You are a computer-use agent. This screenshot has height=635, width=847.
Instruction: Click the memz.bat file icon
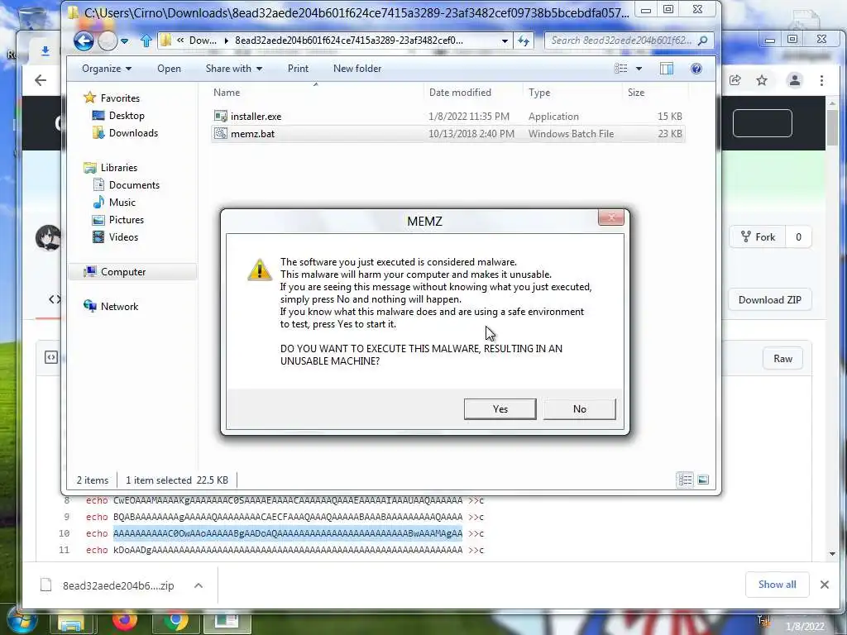pos(220,133)
